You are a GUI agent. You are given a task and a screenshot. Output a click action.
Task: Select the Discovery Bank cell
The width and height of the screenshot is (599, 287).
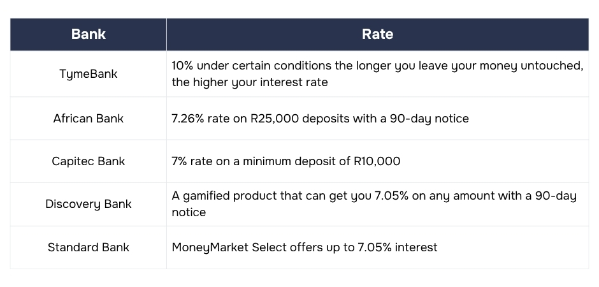click(x=88, y=204)
